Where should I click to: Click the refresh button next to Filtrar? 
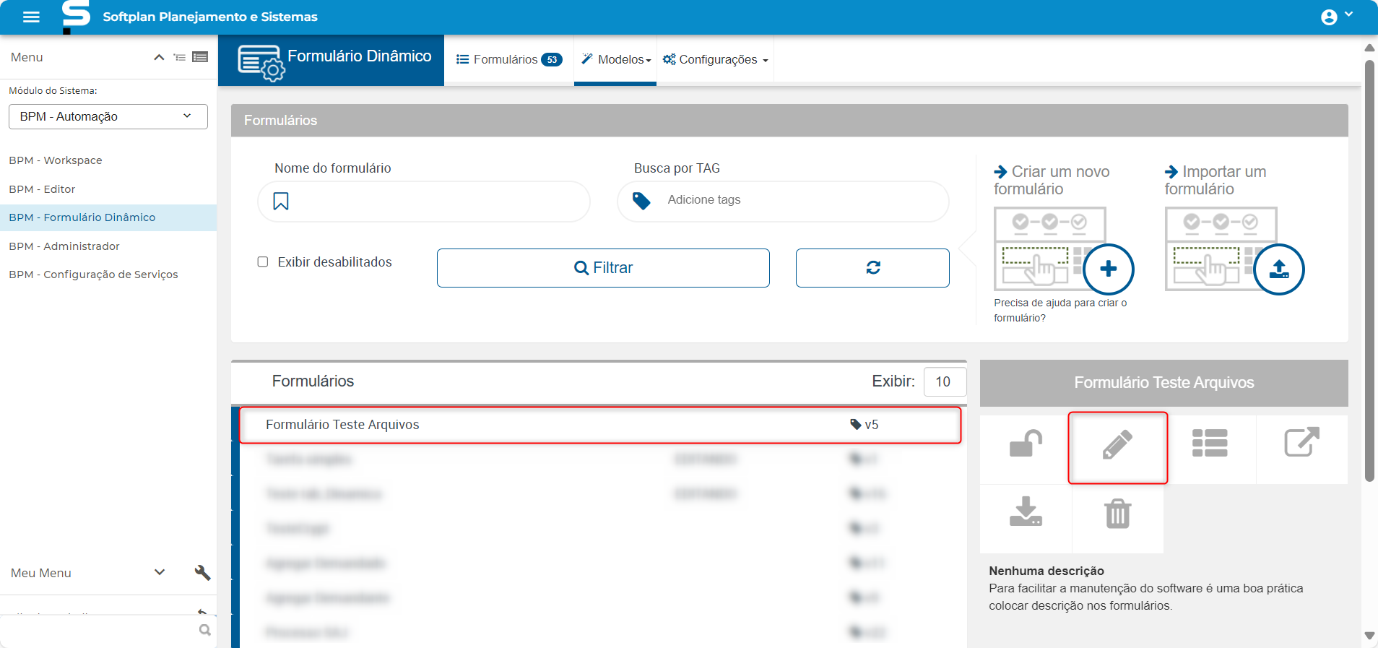pyautogui.click(x=872, y=268)
